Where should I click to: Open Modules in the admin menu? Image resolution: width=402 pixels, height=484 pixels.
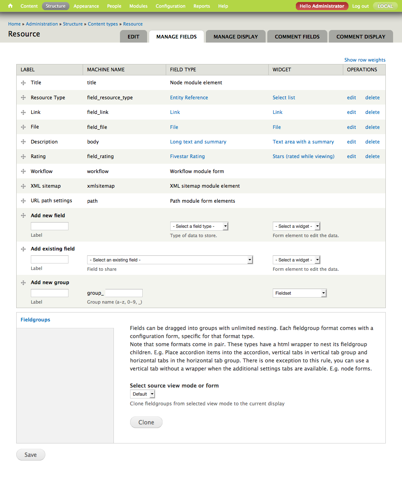point(138,6)
